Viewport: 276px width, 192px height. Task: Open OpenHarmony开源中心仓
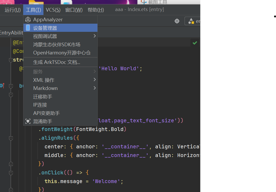pyautogui.click(x=60, y=53)
